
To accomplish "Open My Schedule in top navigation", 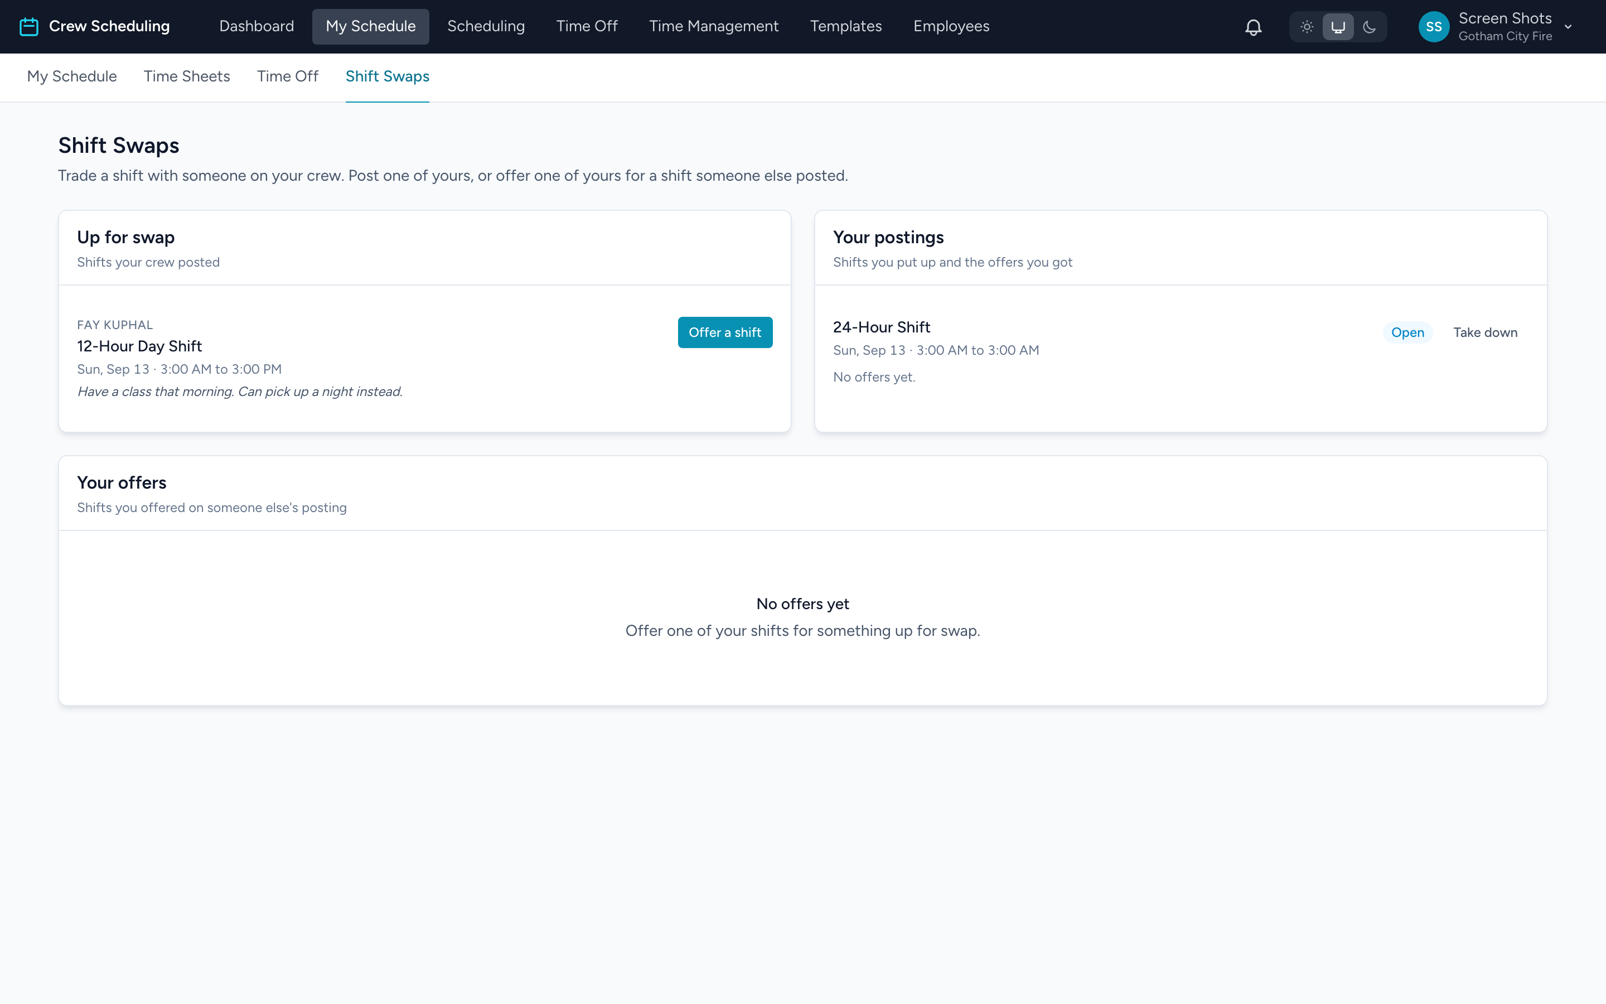I will click(x=370, y=27).
